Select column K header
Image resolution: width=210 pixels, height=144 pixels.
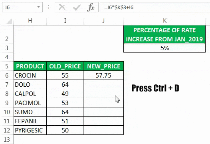[164, 21]
